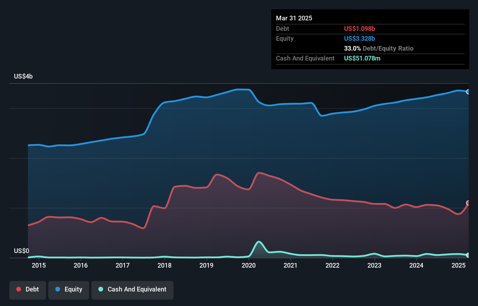Select the Mar 31 2025 tooltip header
Viewport: 478px width, 306px height.
pos(294,18)
